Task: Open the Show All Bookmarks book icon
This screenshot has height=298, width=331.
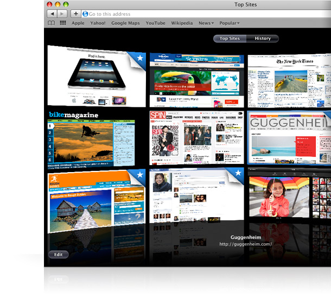Action: pos(51,23)
